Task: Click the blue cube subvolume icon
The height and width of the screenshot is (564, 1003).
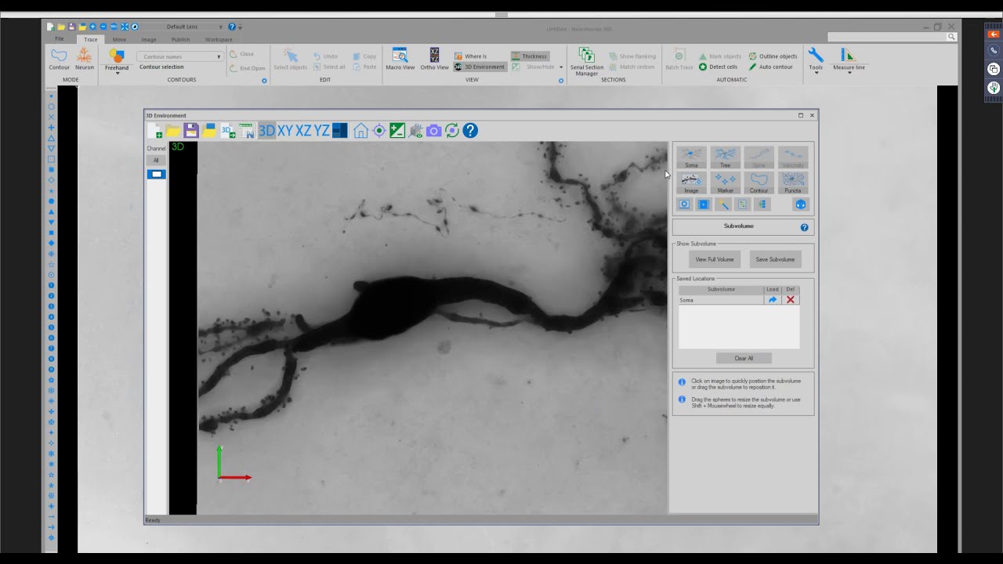Action: pyautogui.click(x=800, y=204)
